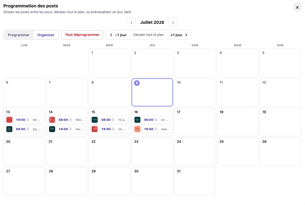Click the clock icon of the 09:00 post on day 15
Screen dimensions: 305x205
pyautogui.click(x=113, y=120)
